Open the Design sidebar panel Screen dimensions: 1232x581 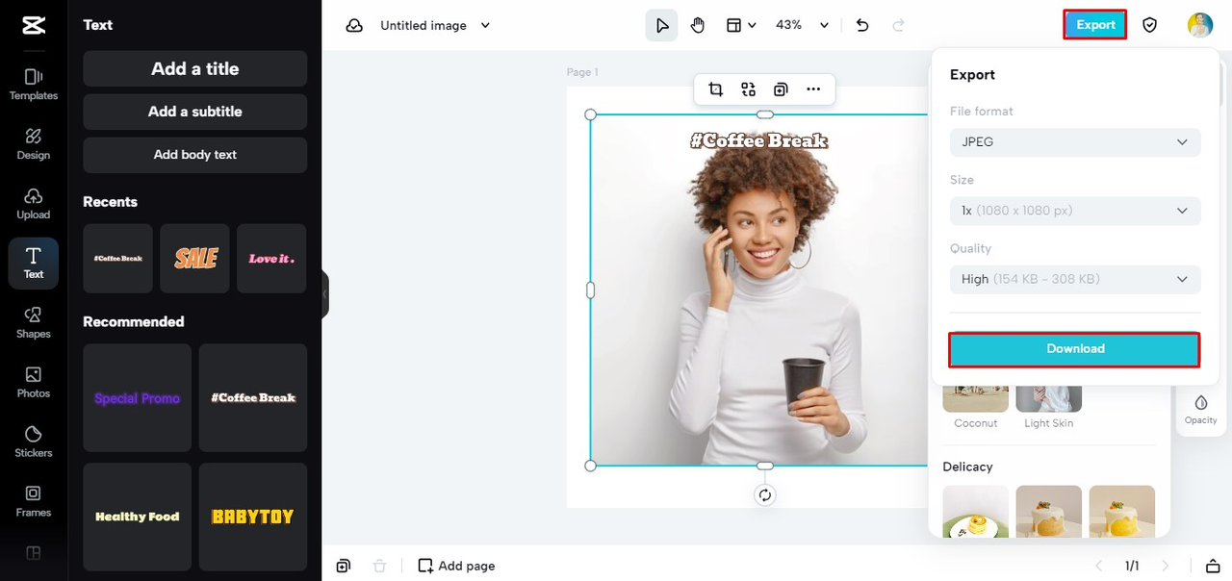pyautogui.click(x=34, y=144)
